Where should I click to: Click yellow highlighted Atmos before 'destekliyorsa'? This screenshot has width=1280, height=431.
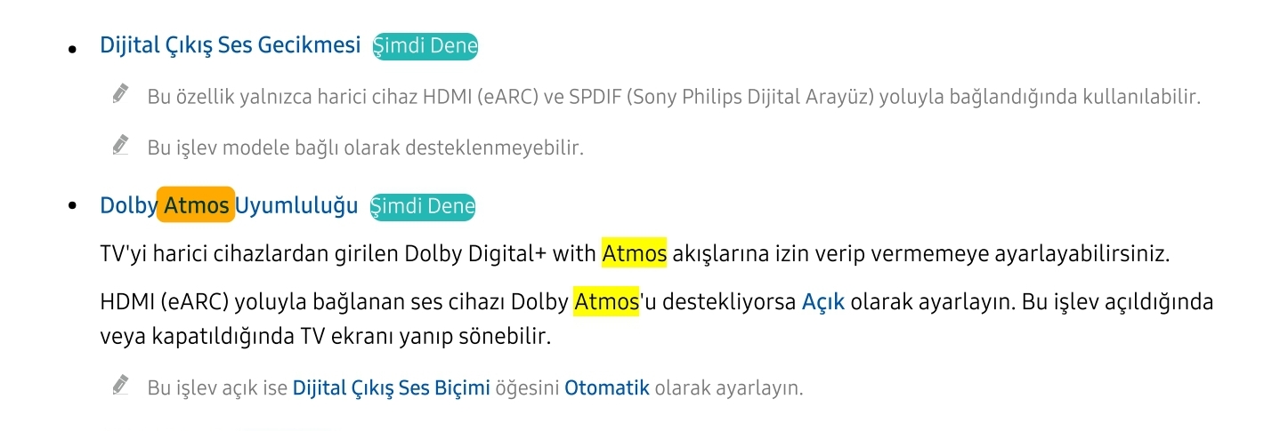point(607,302)
